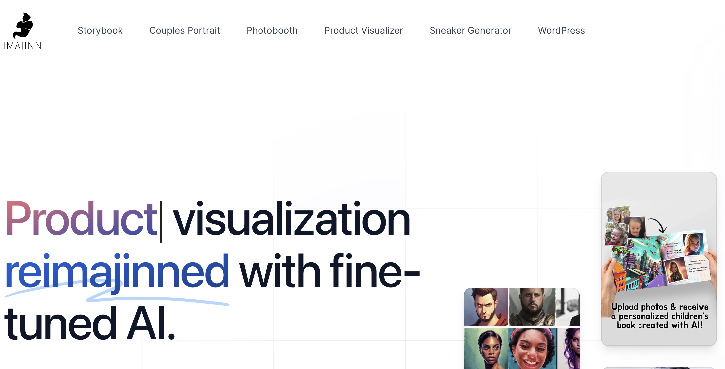
Task: Select the bearded cartoon man portrait
Action: point(486,307)
